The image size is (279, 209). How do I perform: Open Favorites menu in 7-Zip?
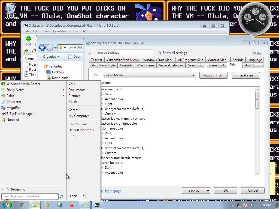[59, 31]
